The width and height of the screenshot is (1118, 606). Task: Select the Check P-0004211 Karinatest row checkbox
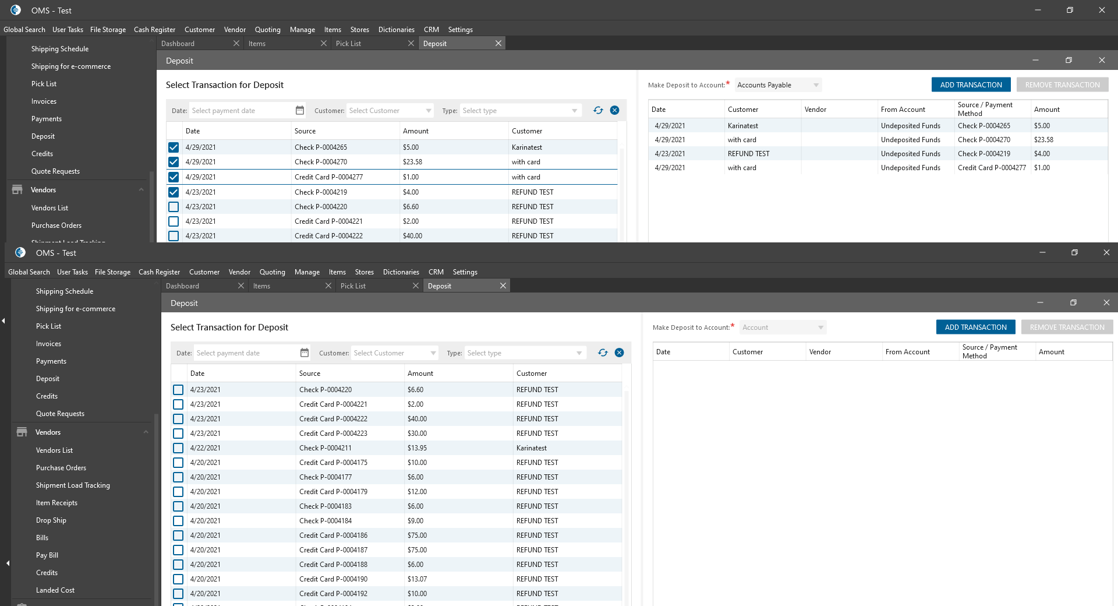[178, 448]
